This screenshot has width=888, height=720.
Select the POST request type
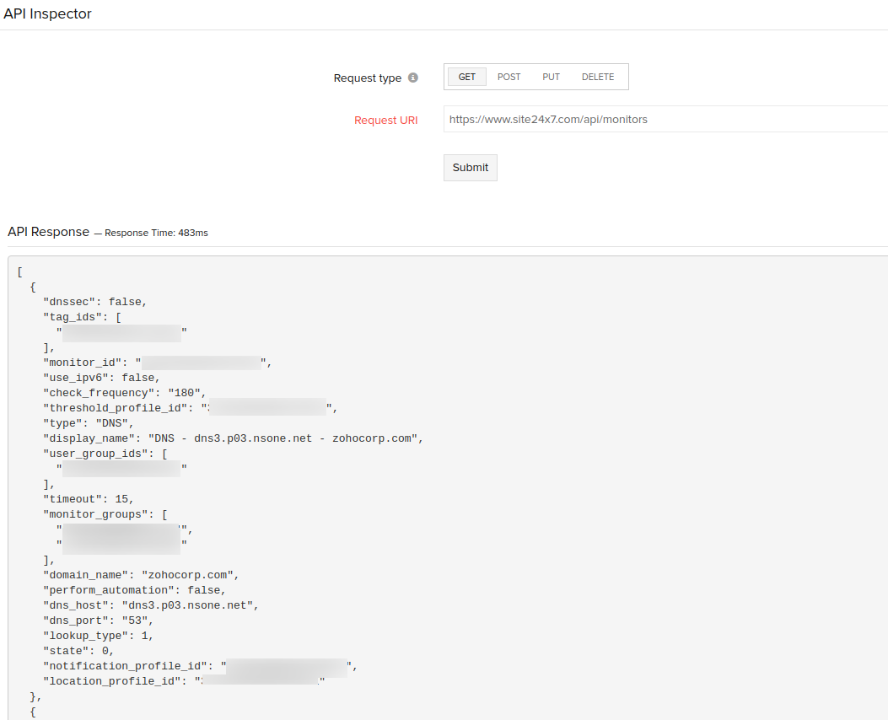pyautogui.click(x=509, y=77)
